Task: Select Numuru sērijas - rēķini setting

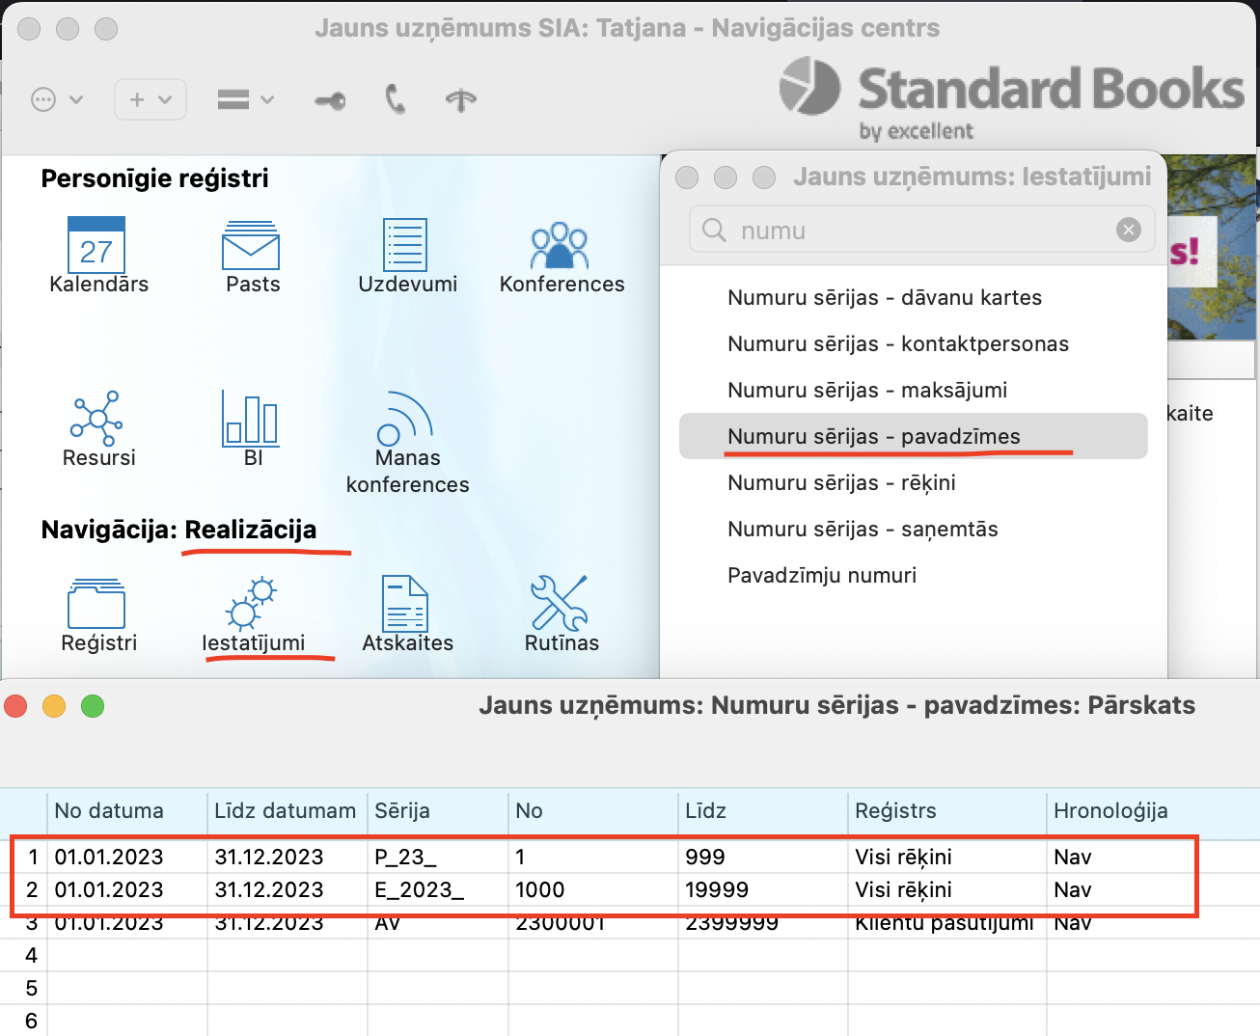Action: pyautogui.click(x=841, y=482)
